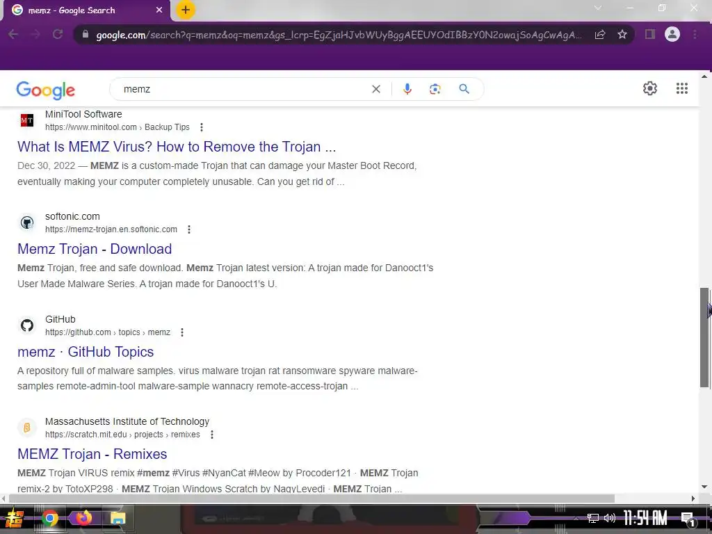Click Massachusetts Institute of Technology site name
Image resolution: width=712 pixels, height=534 pixels.
(x=127, y=421)
